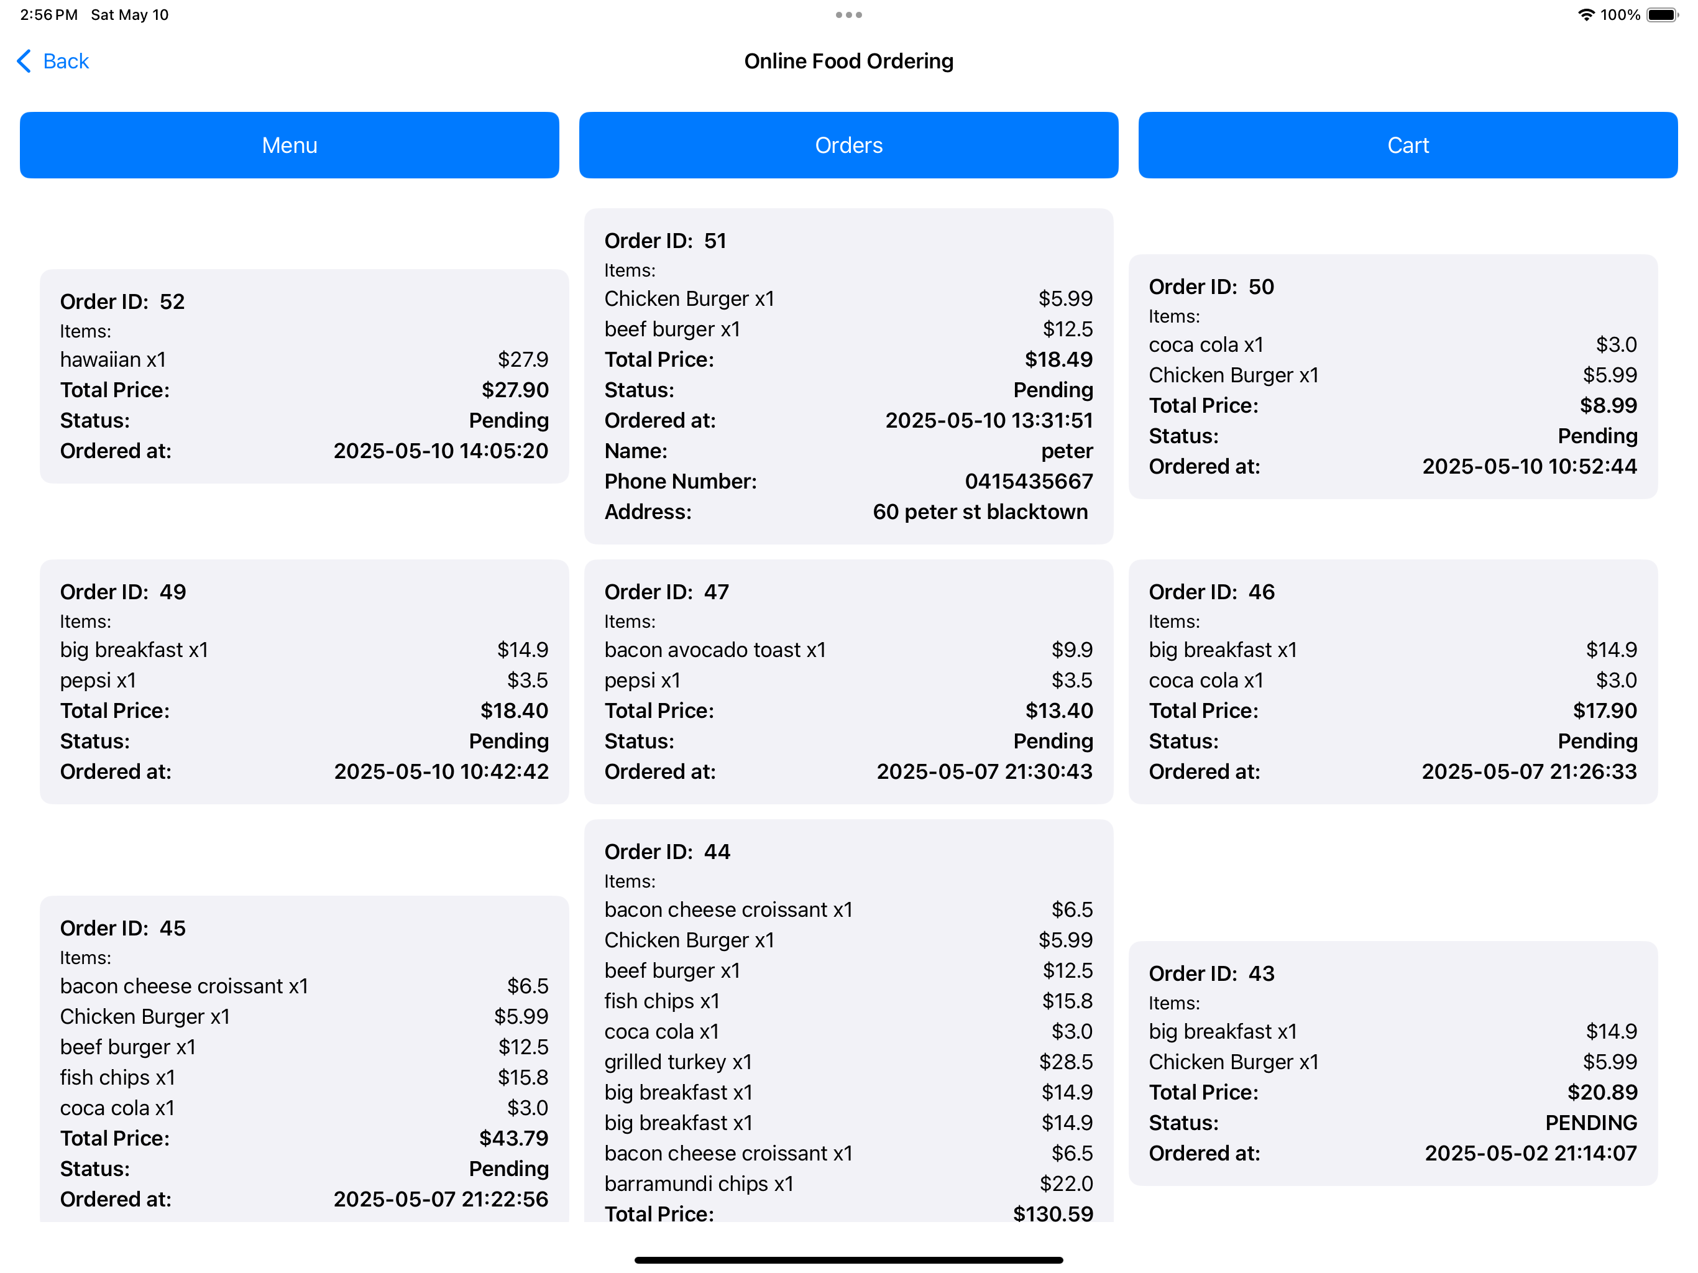Select fish chips x1 in order 45

click(117, 1078)
